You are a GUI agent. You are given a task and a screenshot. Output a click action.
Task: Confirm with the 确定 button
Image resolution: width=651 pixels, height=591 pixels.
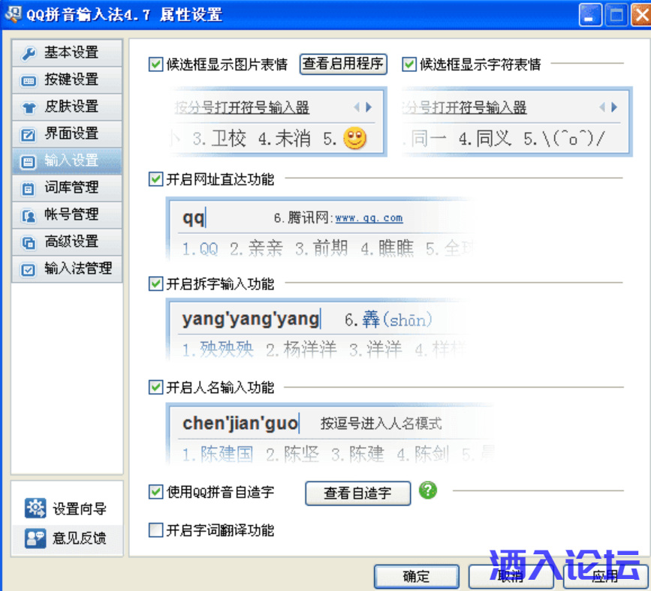point(417,577)
